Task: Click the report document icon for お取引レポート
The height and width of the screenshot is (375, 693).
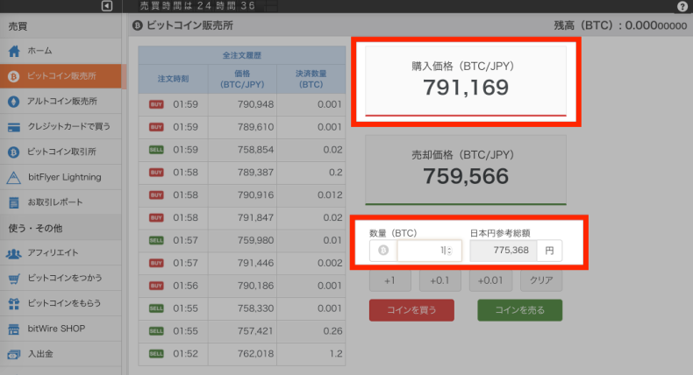Action: [14, 202]
